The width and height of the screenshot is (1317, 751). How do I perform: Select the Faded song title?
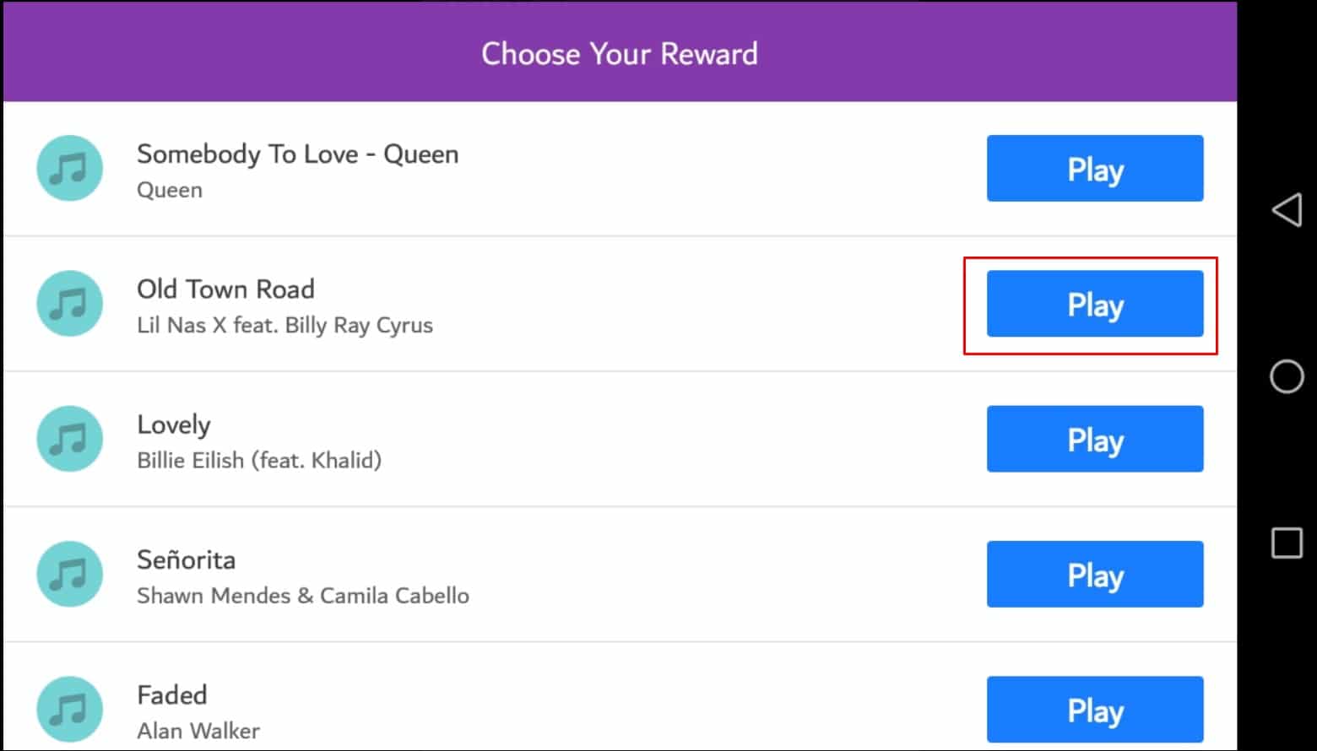(x=172, y=694)
